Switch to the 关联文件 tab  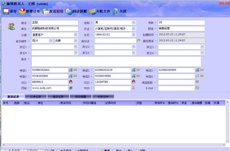pos(103,97)
